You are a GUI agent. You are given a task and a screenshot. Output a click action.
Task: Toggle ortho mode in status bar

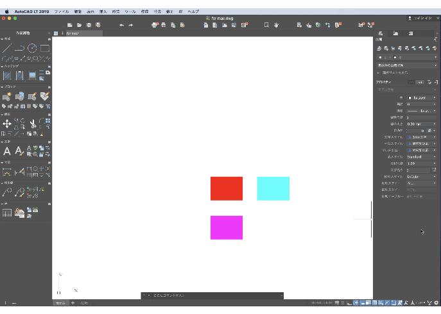click(349, 302)
